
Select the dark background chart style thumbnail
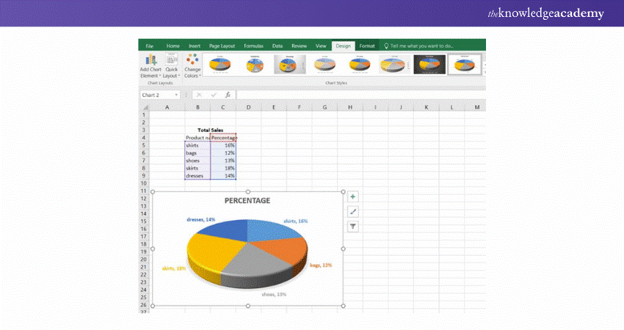click(x=429, y=65)
